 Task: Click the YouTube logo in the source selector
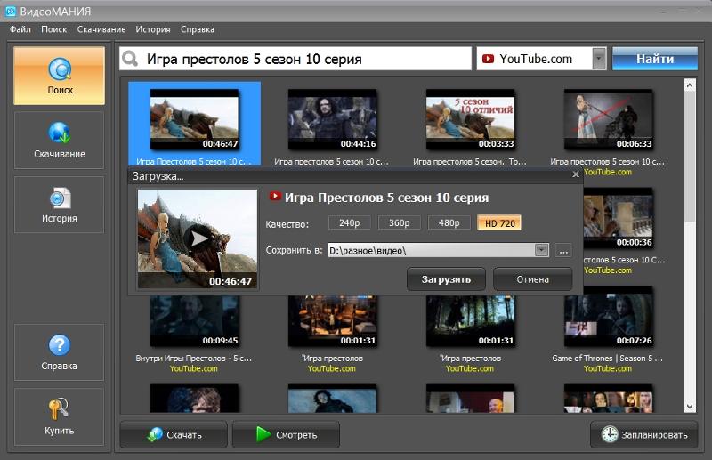pos(488,59)
